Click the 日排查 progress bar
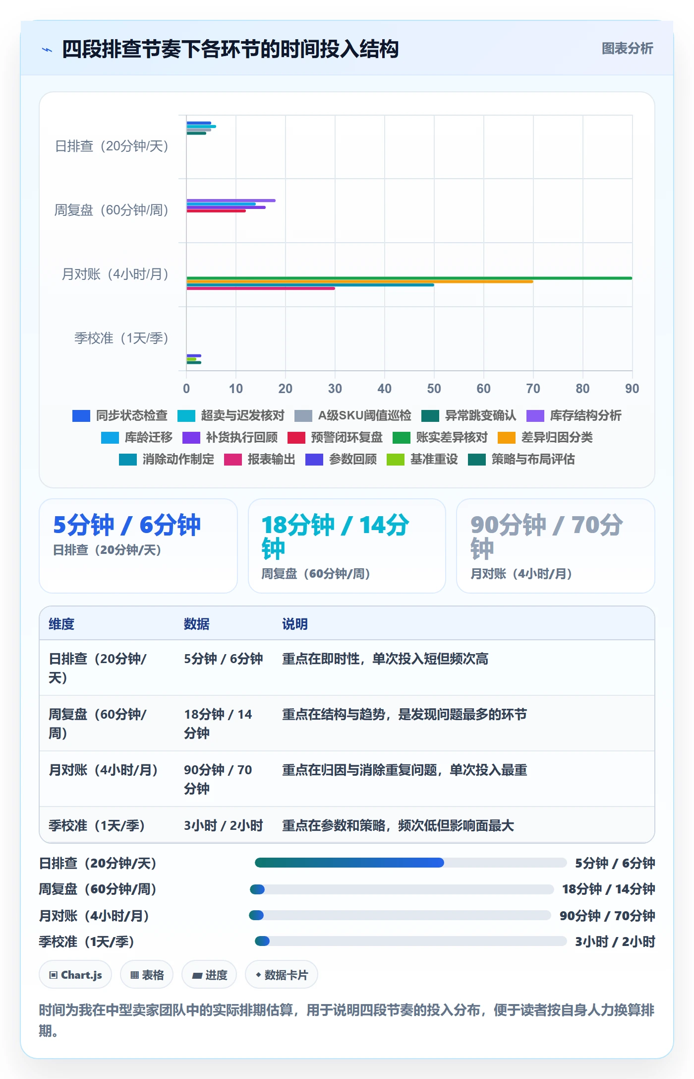 410,863
